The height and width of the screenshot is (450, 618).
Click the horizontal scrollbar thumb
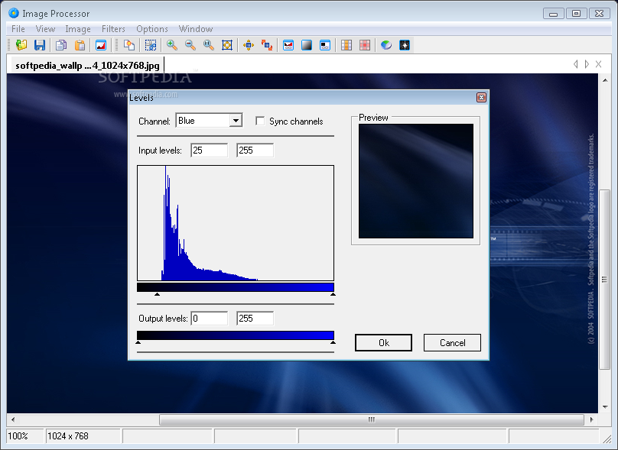point(371,419)
